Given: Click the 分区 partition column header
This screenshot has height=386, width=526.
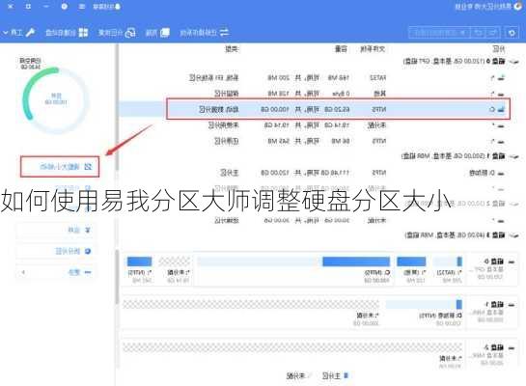Looking at the screenshot, I should (498, 49).
